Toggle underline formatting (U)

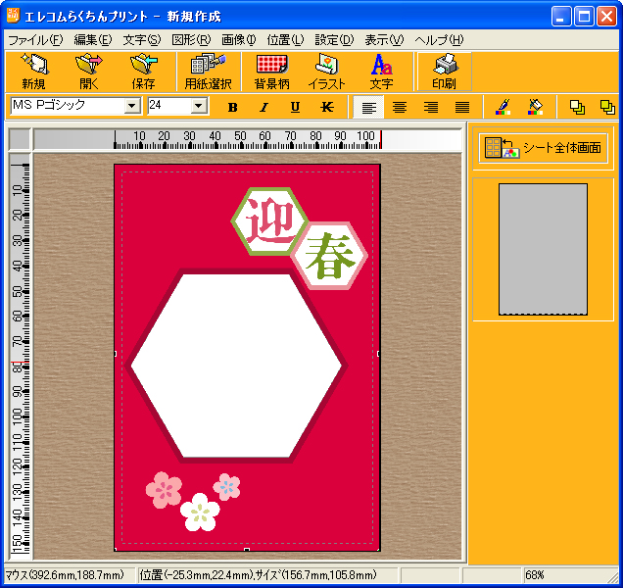tap(295, 107)
